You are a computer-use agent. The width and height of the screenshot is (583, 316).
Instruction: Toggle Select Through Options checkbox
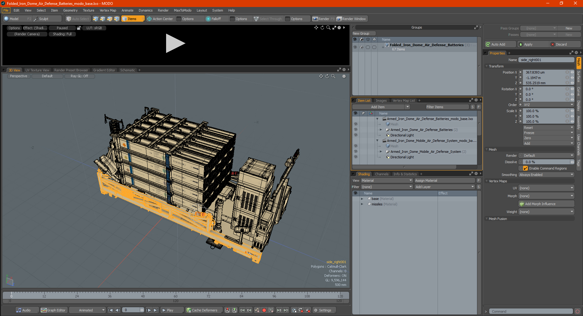(288, 19)
